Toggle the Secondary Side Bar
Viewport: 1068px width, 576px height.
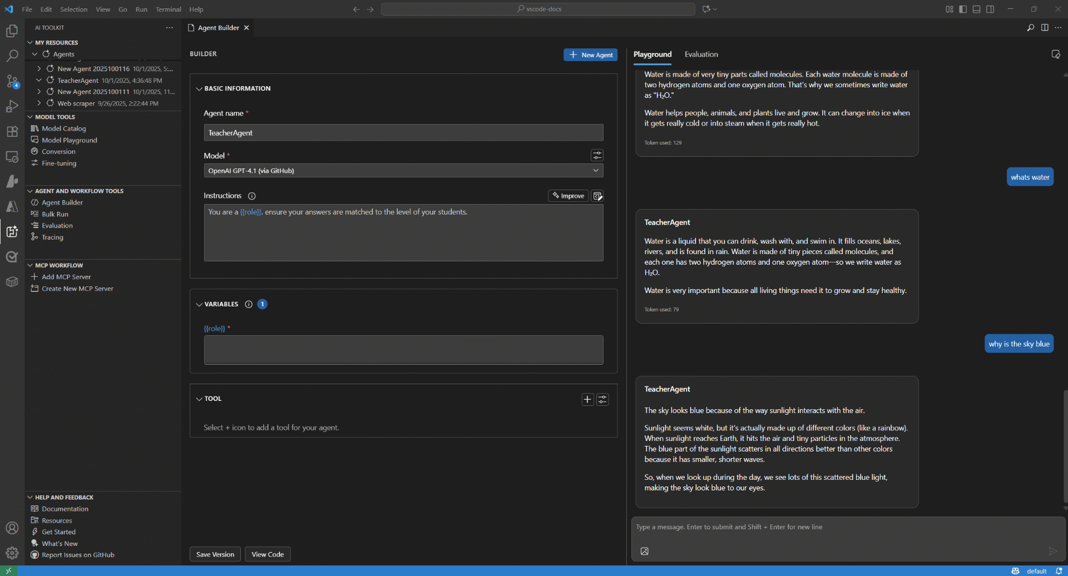(991, 9)
